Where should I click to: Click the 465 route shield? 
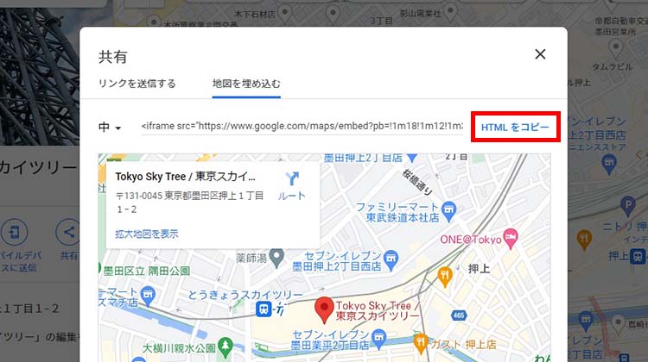459,315
